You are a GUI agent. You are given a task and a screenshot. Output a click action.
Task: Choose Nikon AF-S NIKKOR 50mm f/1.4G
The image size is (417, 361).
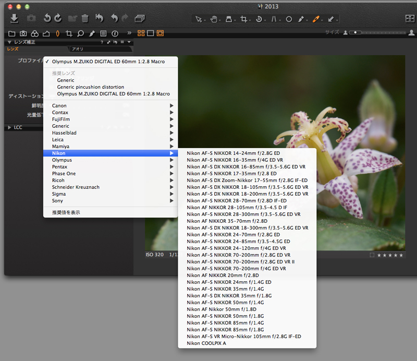(225, 302)
